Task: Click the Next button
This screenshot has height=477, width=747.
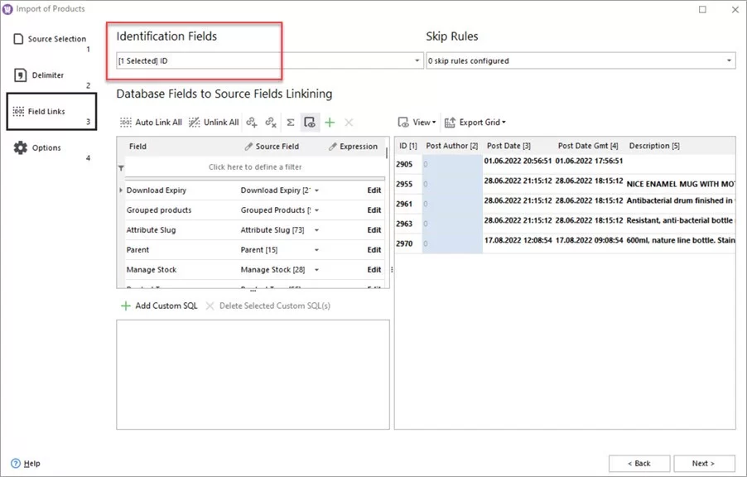Action: [705, 463]
